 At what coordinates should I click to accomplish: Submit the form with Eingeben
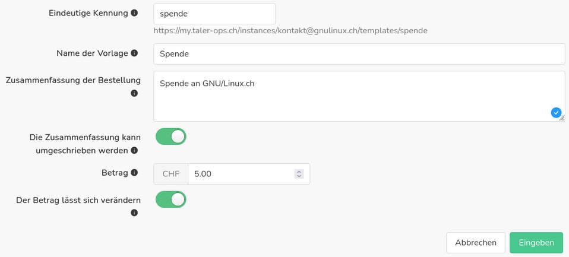[536, 243]
